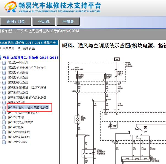The image size is (166, 164).
Task: Click J220 splice in wiring diagram
Action: (x=99, y=100)
